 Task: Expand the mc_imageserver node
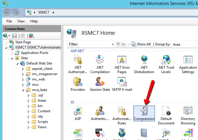click(x=23, y=74)
